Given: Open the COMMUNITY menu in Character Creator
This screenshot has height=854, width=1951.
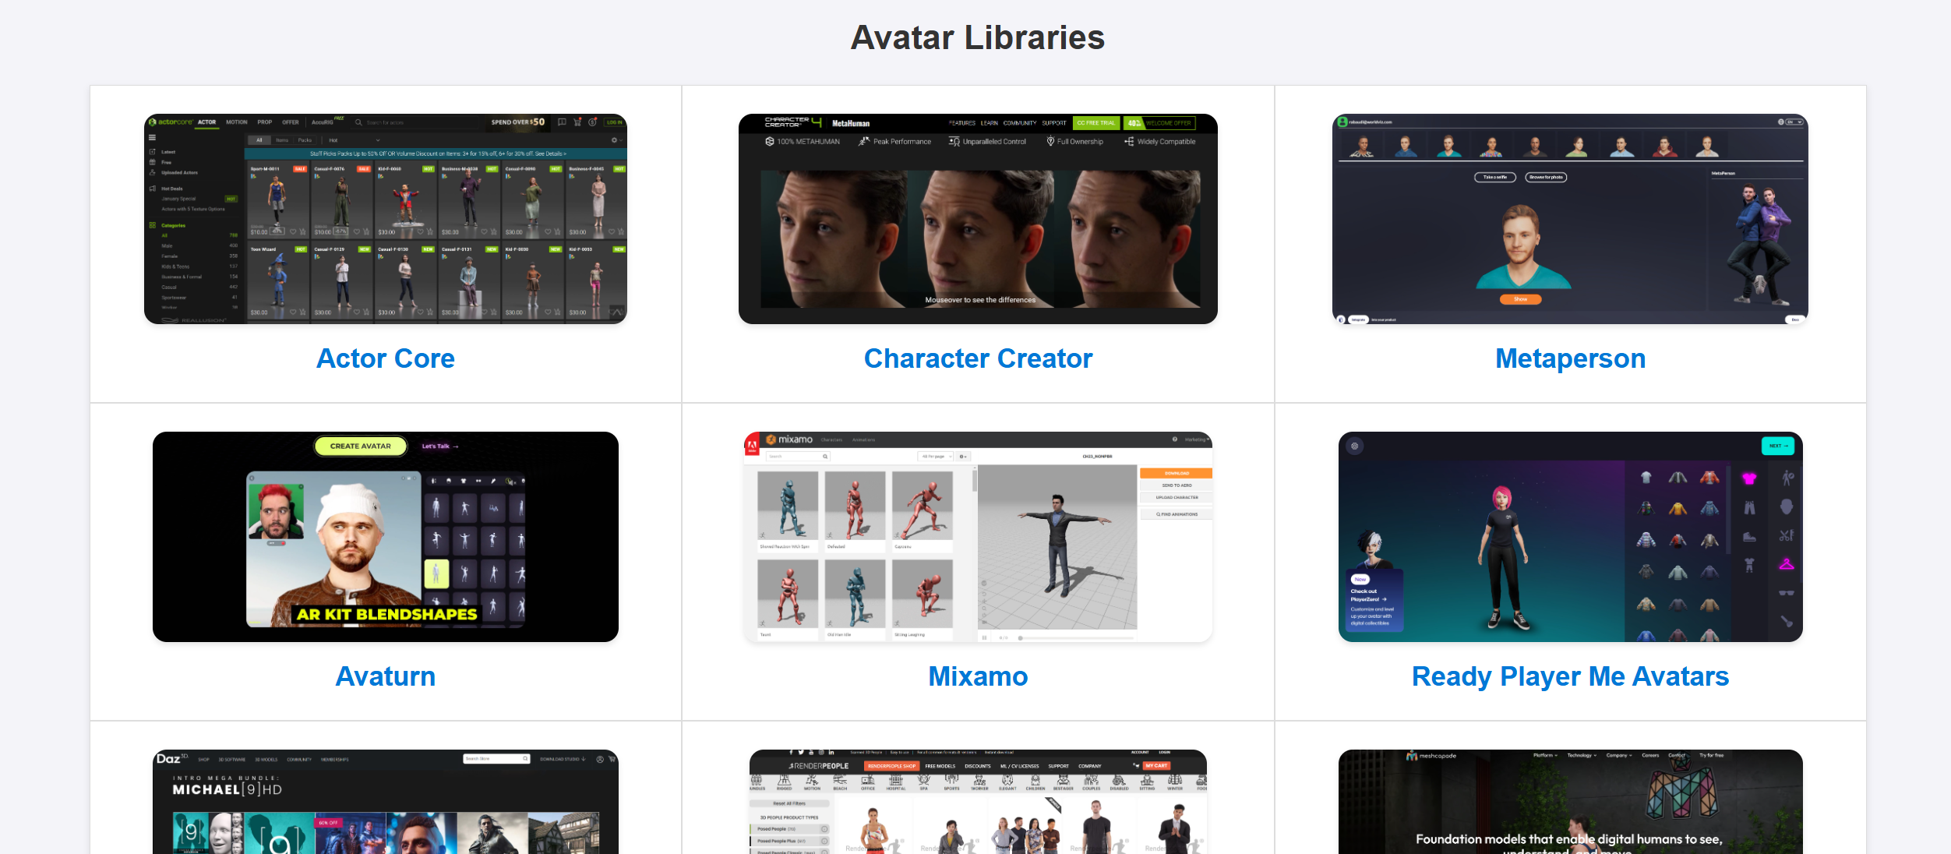Looking at the screenshot, I should [x=1021, y=123].
